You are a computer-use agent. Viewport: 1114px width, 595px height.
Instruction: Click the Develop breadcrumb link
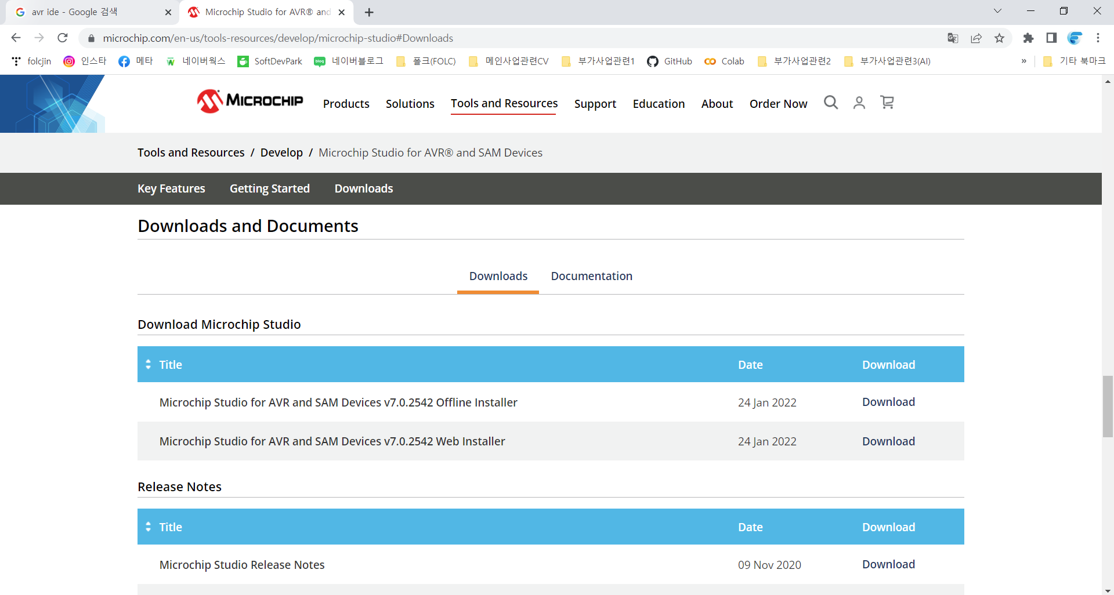coord(281,153)
